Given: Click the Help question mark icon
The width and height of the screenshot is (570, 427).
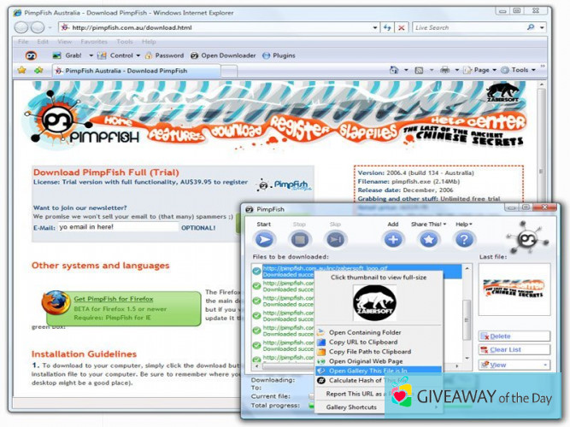Looking at the screenshot, I should click(464, 239).
